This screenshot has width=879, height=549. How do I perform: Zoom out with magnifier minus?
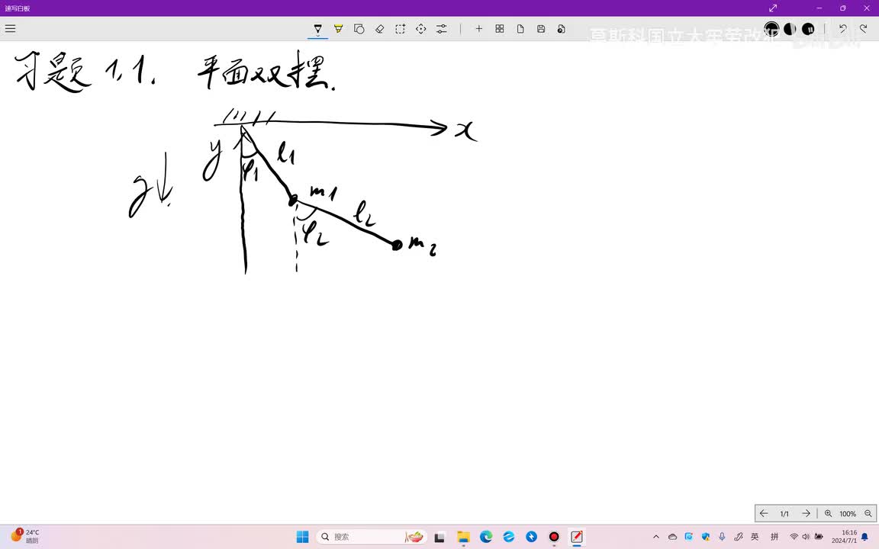click(868, 514)
